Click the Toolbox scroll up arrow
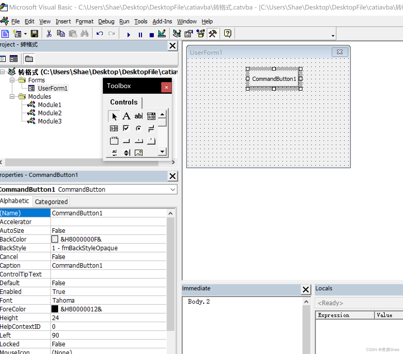The image size is (403, 354). coord(162,114)
